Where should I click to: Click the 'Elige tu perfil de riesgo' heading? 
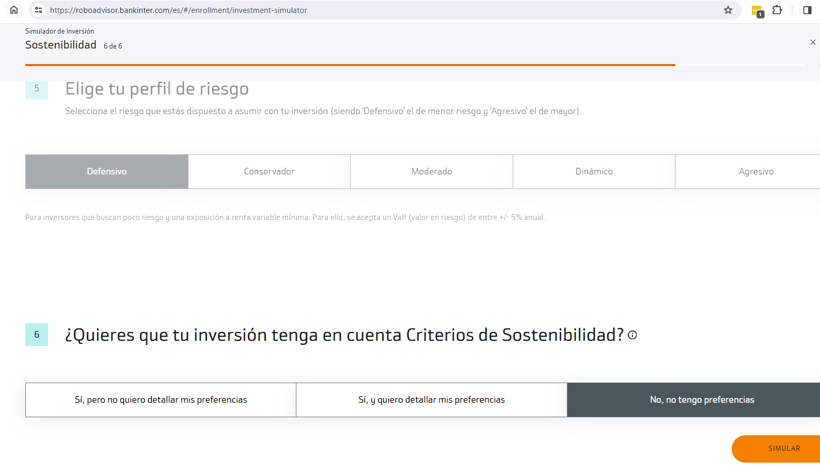(157, 89)
